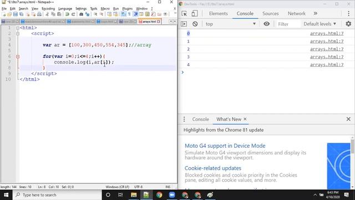Select the Console tab in the drawer
The width and height of the screenshot is (355, 200).
200,119
